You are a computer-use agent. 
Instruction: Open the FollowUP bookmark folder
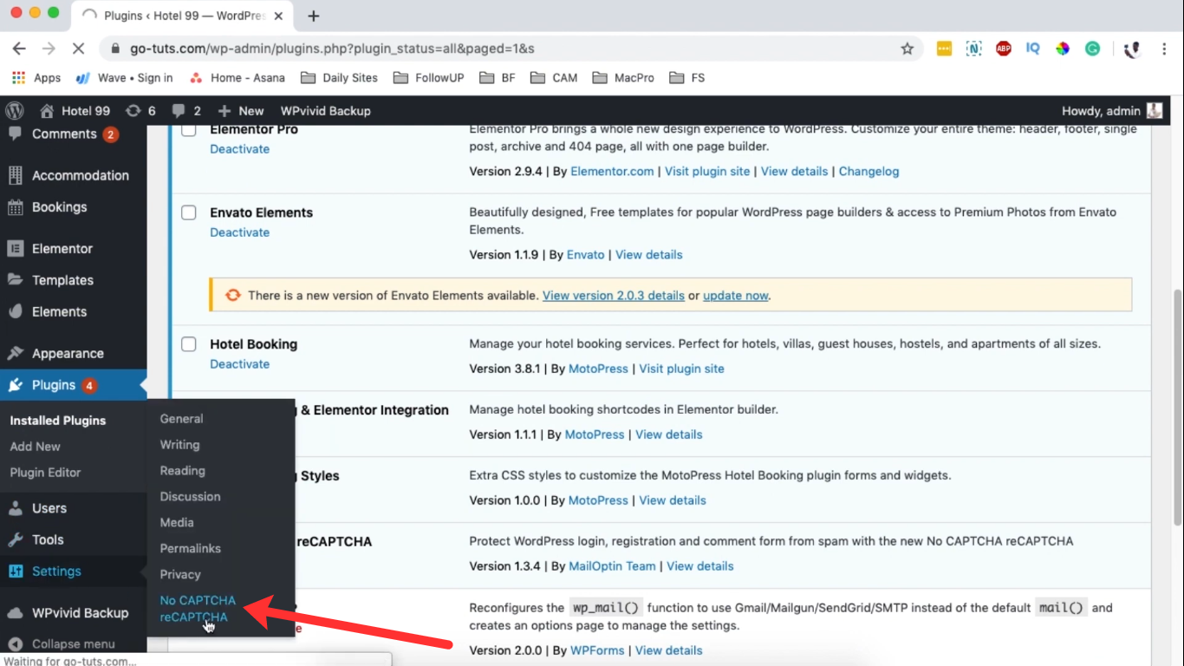coord(428,77)
